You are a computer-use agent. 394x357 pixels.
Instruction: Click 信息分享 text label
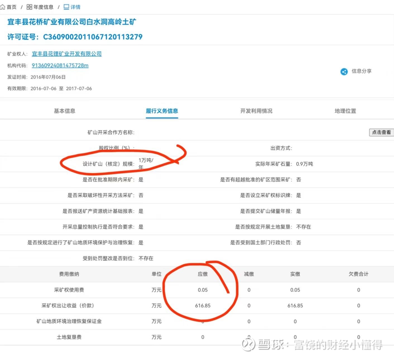pyautogui.click(x=362, y=71)
